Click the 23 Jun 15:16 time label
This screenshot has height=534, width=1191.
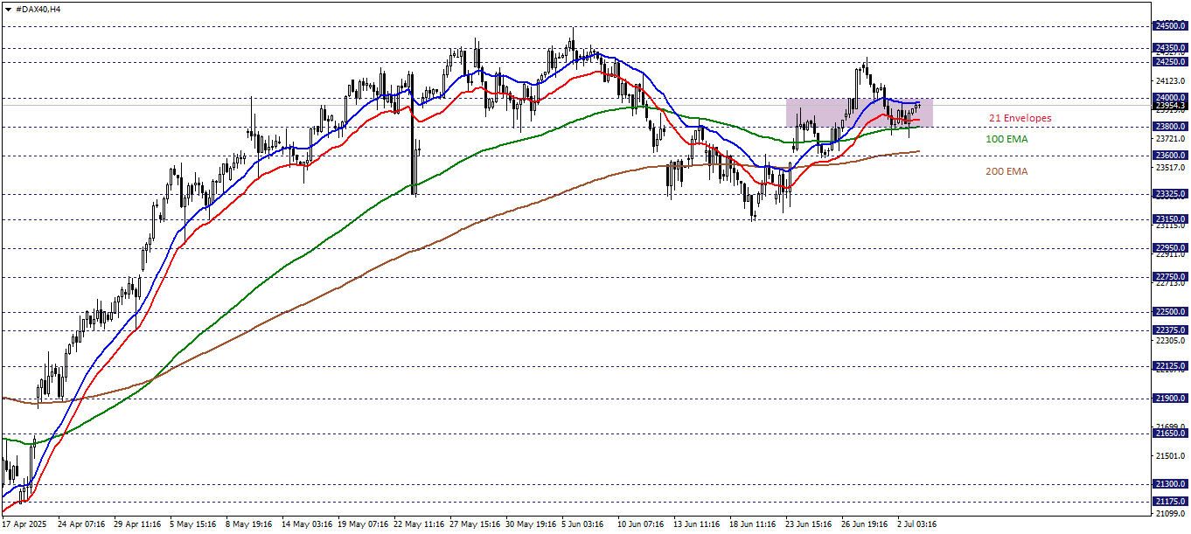tap(809, 524)
